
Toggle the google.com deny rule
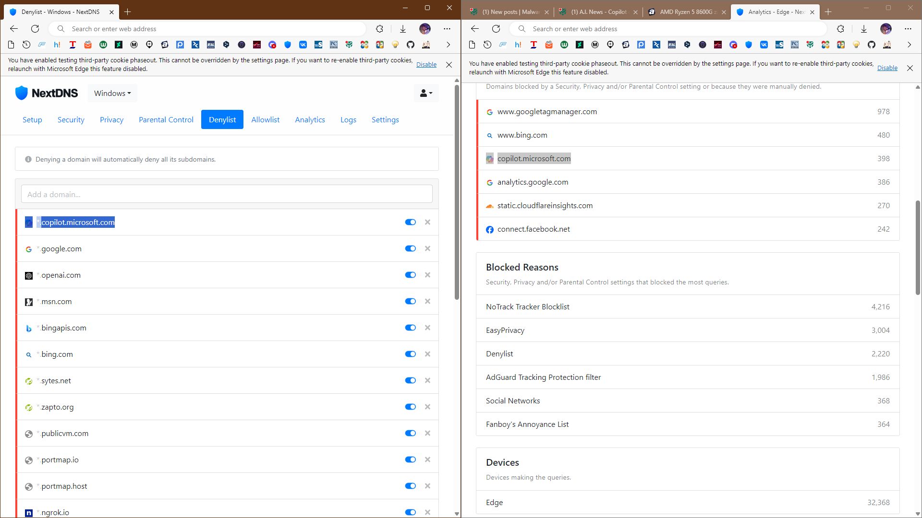tap(410, 248)
